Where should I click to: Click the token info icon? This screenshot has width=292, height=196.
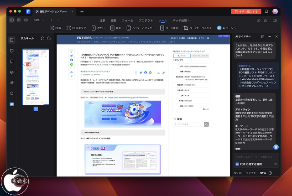(270, 173)
